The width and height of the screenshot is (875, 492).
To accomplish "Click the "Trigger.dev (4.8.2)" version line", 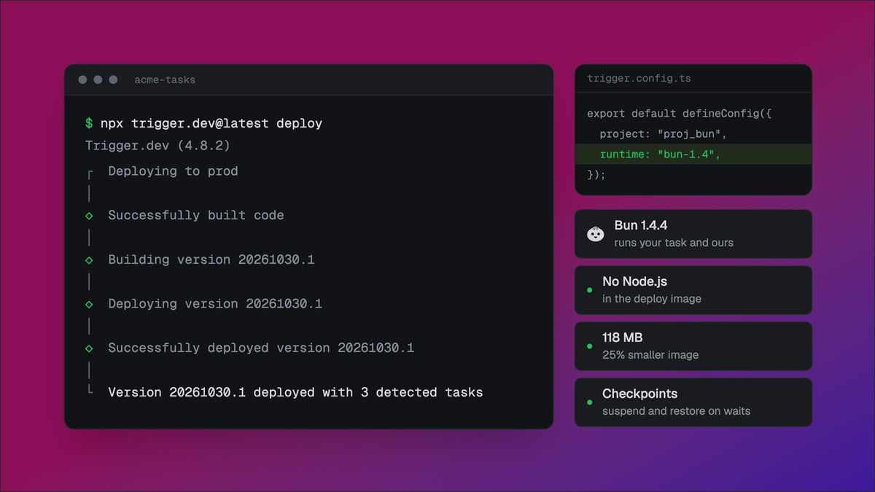I will point(157,146).
